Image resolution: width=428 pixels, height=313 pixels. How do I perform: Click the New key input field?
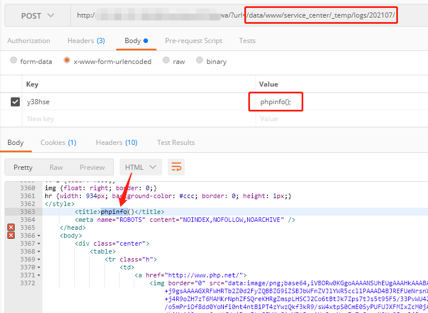tap(136, 119)
